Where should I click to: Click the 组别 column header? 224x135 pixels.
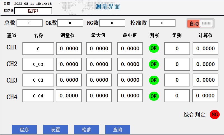pyautogui.click(x=177, y=35)
